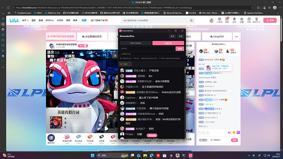Close the green connected room tag
Screen dimensions: 283x159
129,64
